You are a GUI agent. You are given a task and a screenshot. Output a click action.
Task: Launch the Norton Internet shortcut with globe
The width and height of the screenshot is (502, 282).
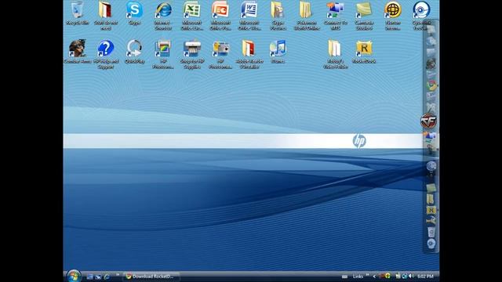(x=393, y=16)
